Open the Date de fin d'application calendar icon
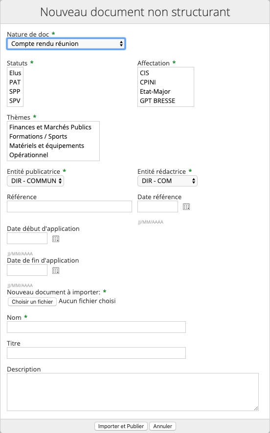The height and width of the screenshot is (433, 270). tap(56, 270)
